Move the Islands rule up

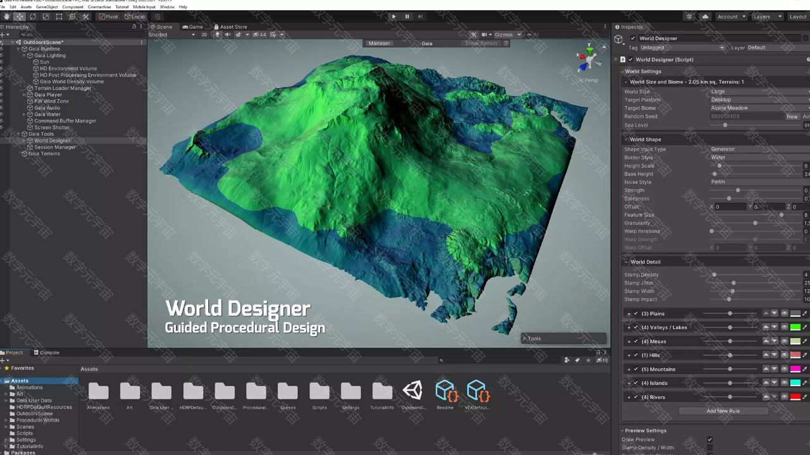pos(766,383)
